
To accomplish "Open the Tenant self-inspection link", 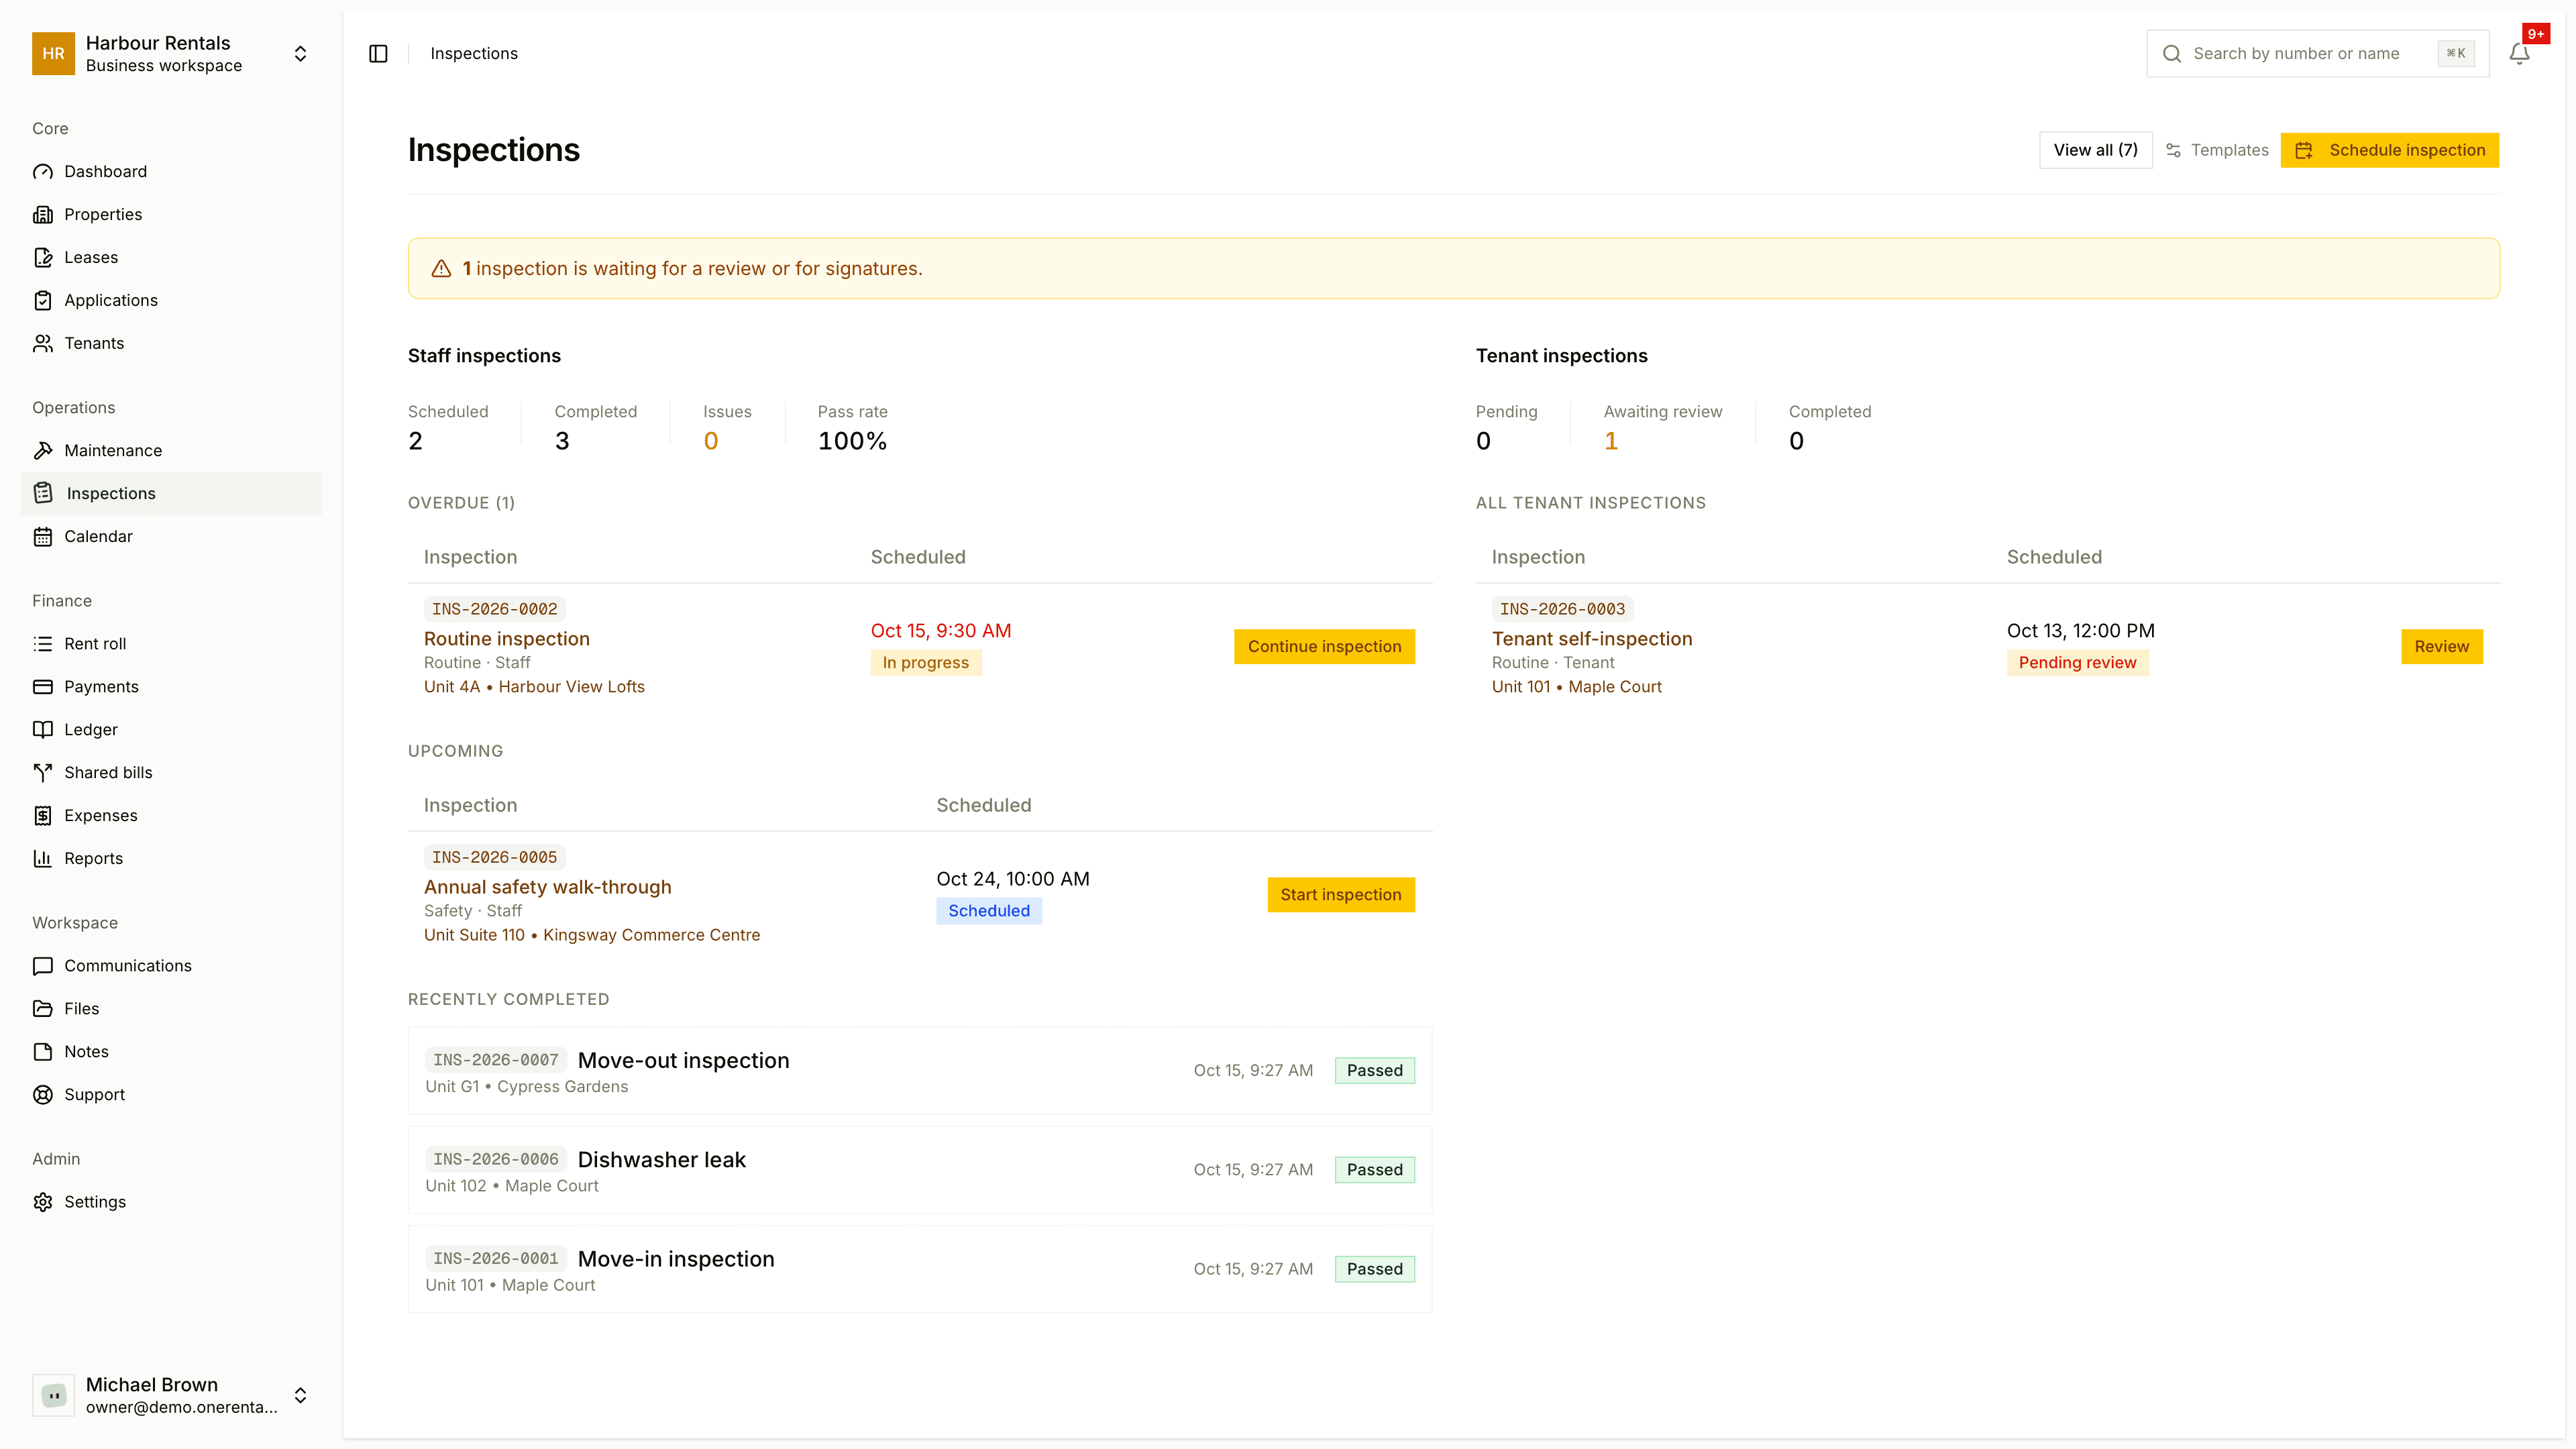I will 1592,639.
